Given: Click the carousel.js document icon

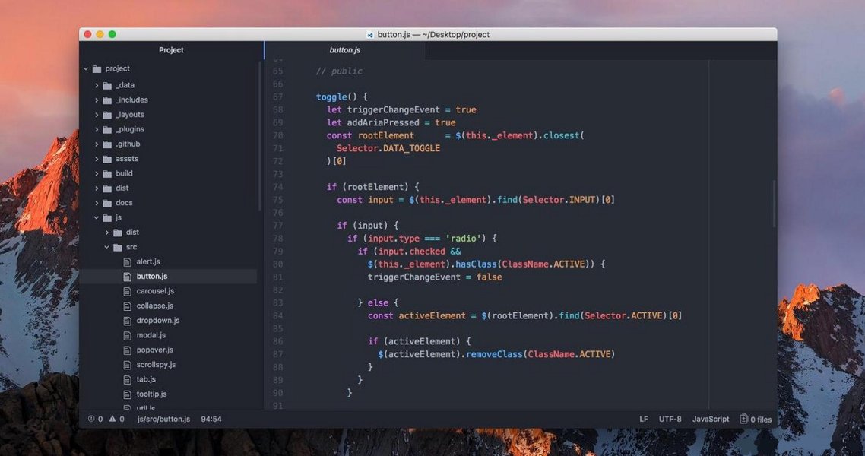Looking at the screenshot, I should click(126, 290).
